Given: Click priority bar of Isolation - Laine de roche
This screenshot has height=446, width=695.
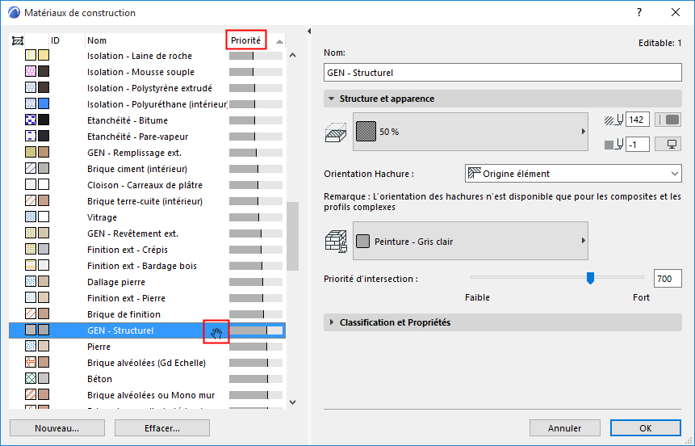Looking at the screenshot, I should (256, 56).
